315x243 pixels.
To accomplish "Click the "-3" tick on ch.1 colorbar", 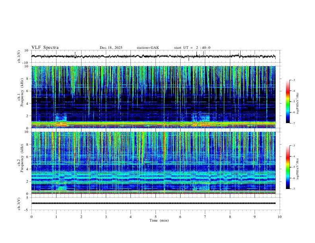I will click(293, 80).
